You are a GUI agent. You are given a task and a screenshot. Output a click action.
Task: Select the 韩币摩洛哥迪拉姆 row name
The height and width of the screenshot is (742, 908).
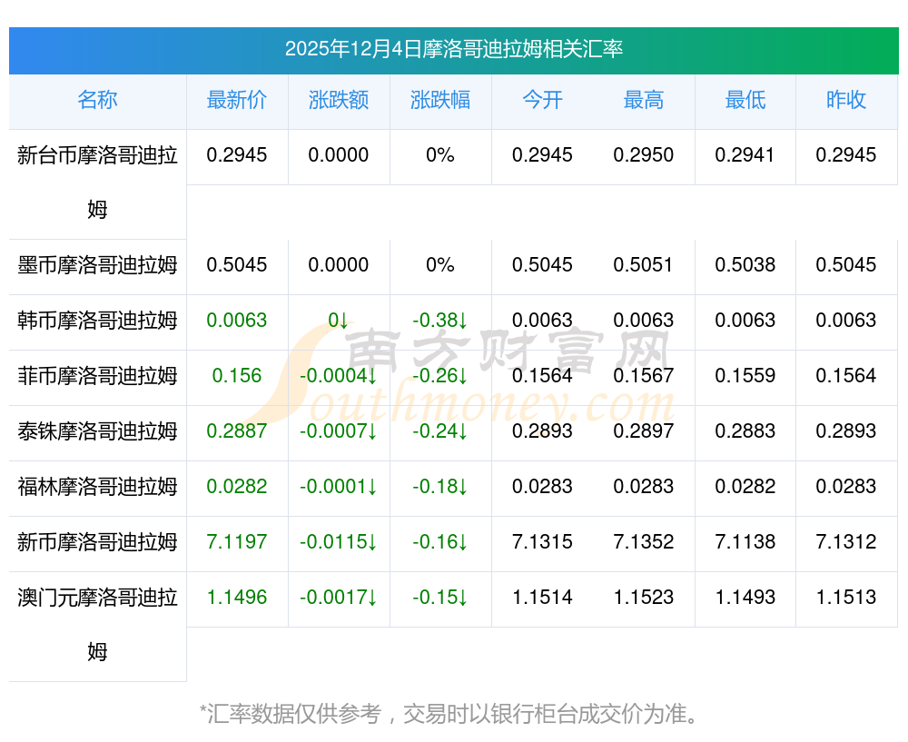coord(97,321)
